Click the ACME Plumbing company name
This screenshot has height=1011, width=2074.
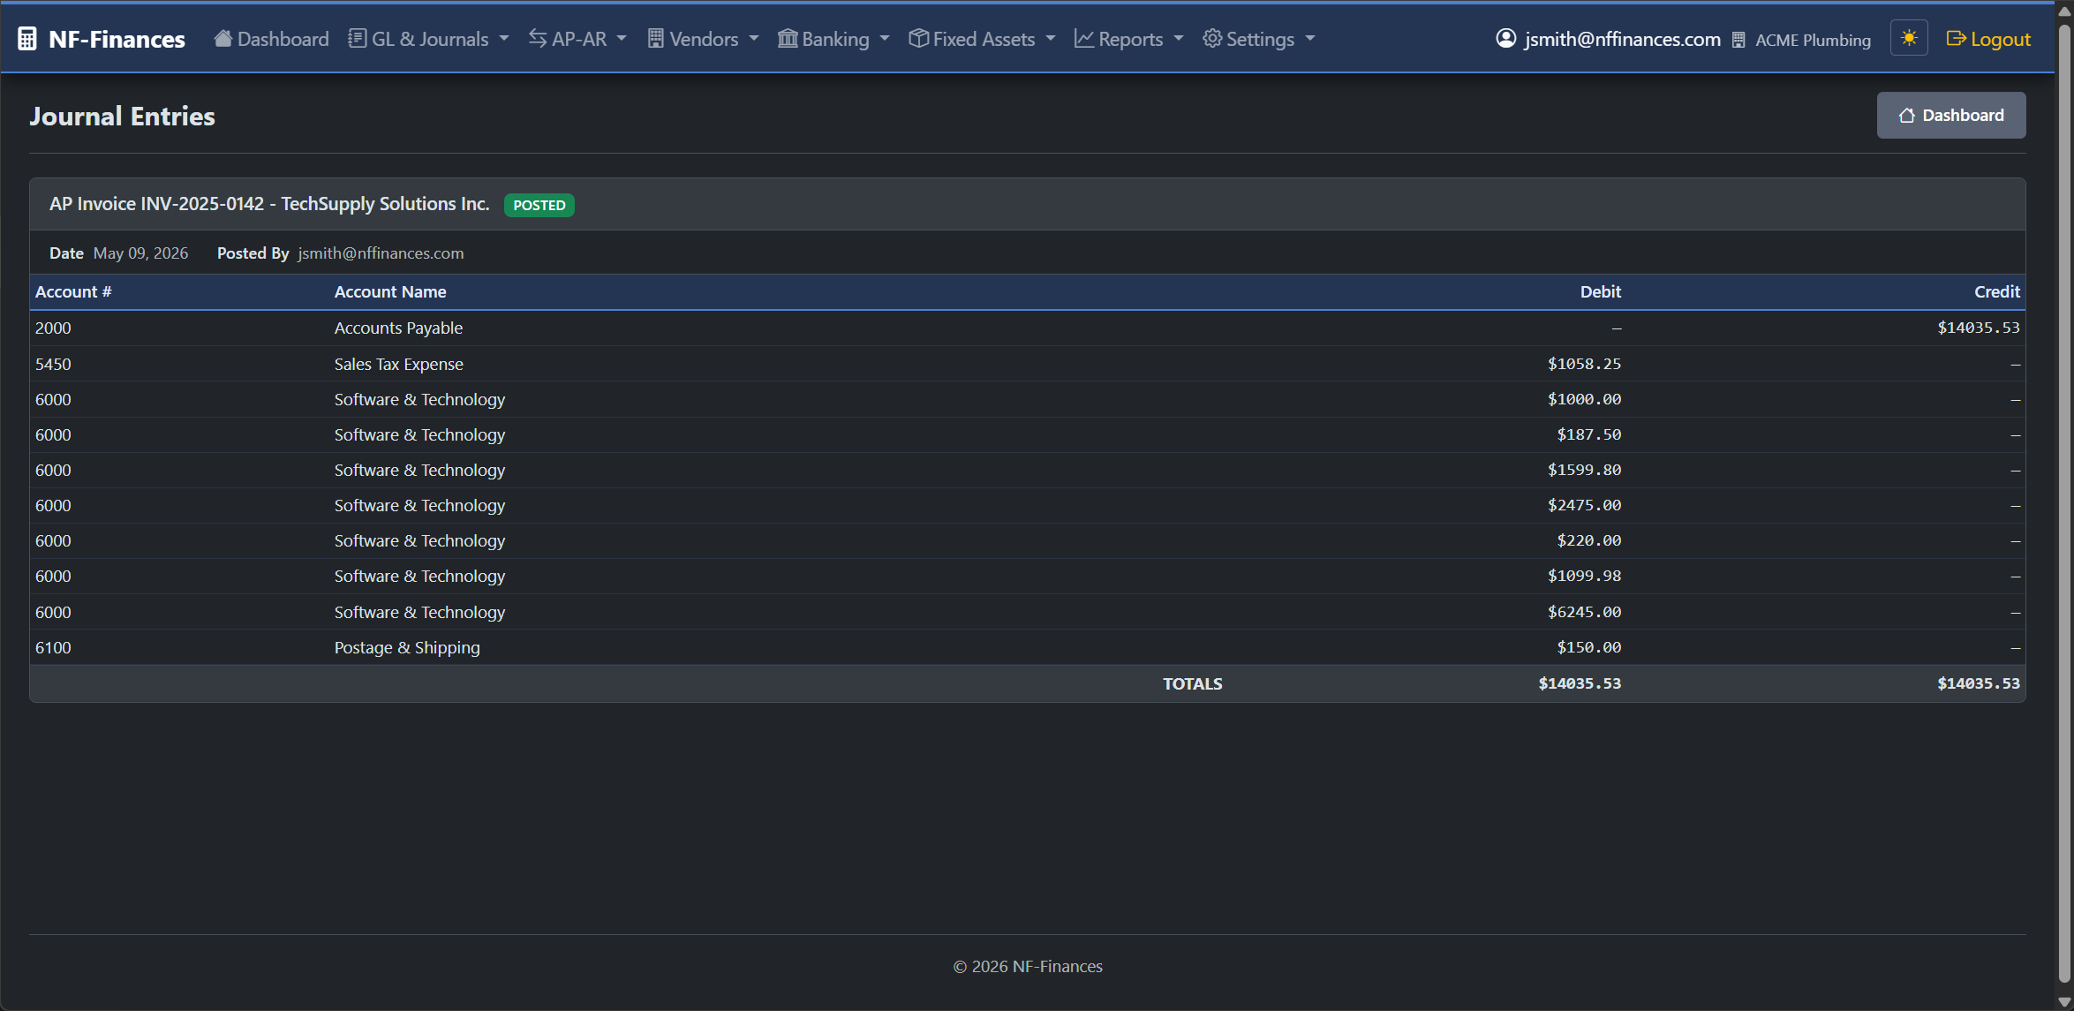[x=1813, y=40]
